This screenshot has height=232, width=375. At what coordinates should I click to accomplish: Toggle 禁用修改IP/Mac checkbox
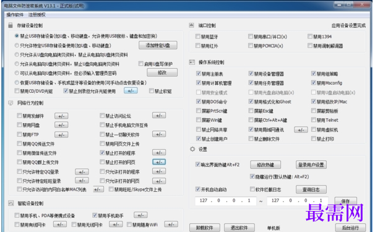point(314,101)
